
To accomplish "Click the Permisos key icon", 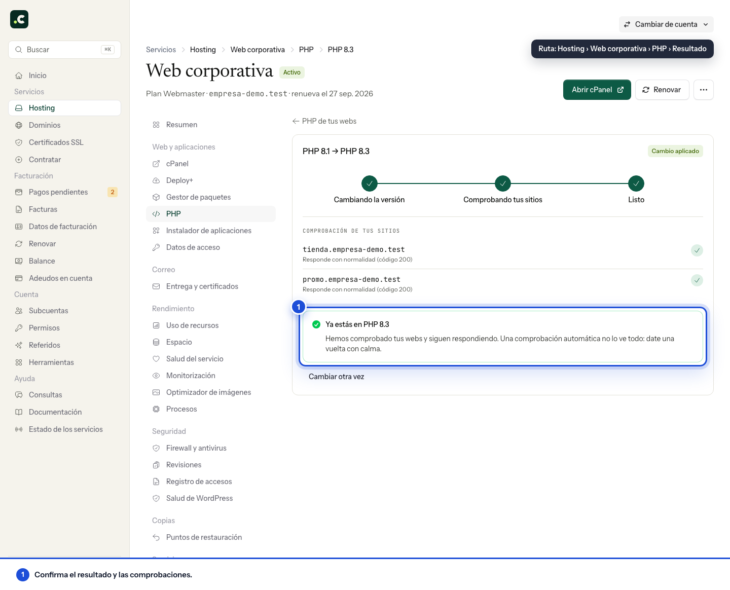I will 19,328.
